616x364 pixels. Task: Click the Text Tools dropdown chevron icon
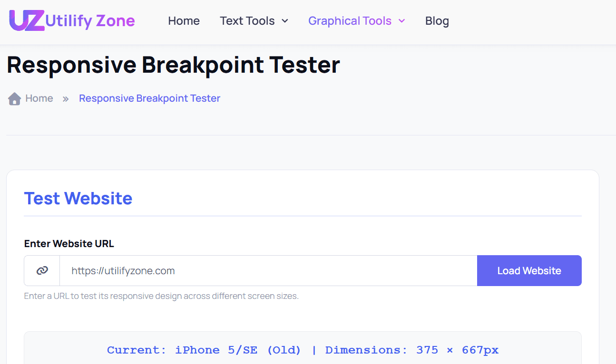pos(285,21)
